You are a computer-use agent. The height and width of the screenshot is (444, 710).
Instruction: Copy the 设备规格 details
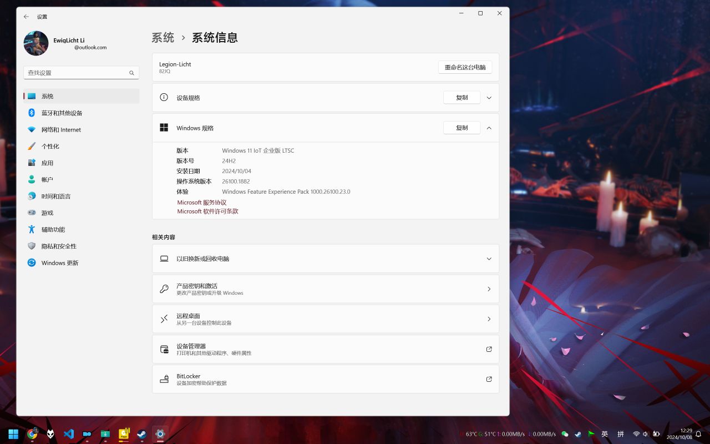pyautogui.click(x=461, y=98)
